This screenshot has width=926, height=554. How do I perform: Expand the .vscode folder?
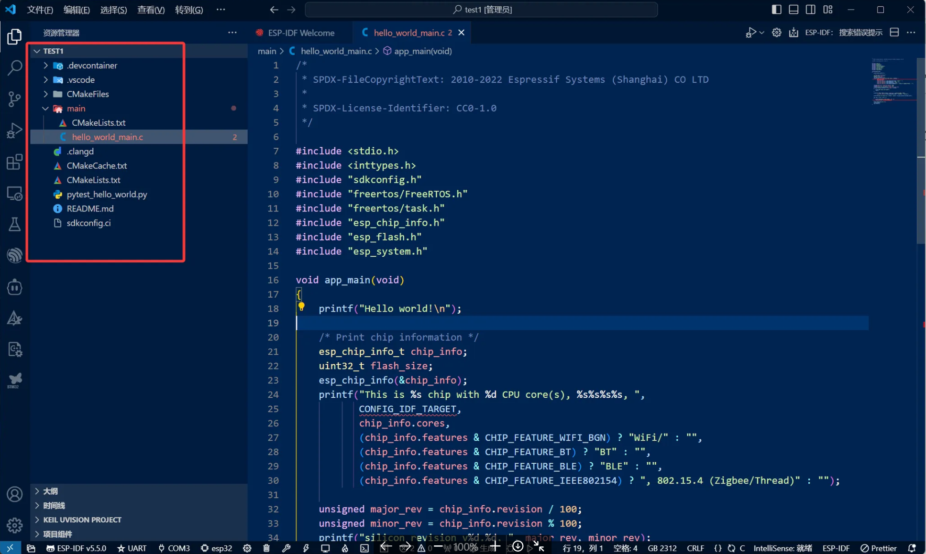click(45, 80)
